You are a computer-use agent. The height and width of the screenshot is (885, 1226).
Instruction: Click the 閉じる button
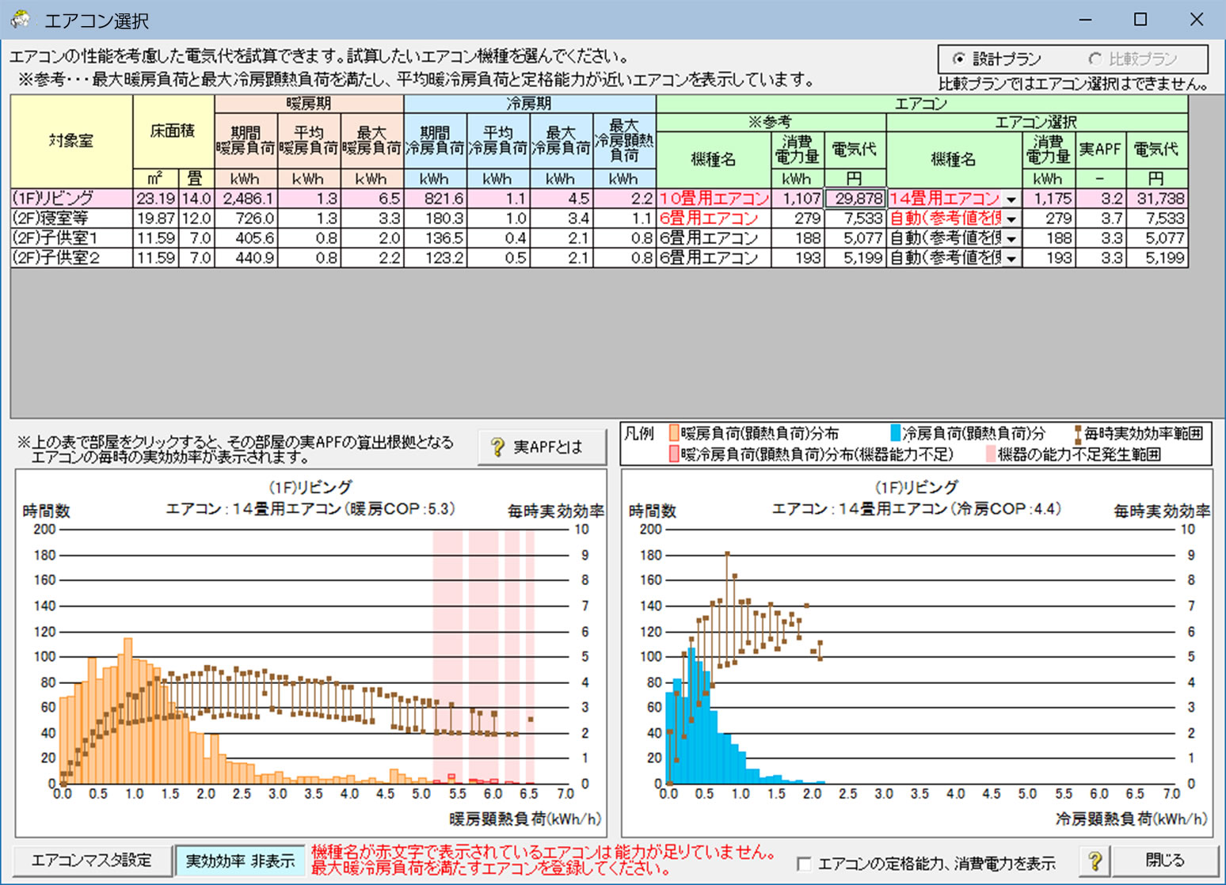[x=1165, y=860]
